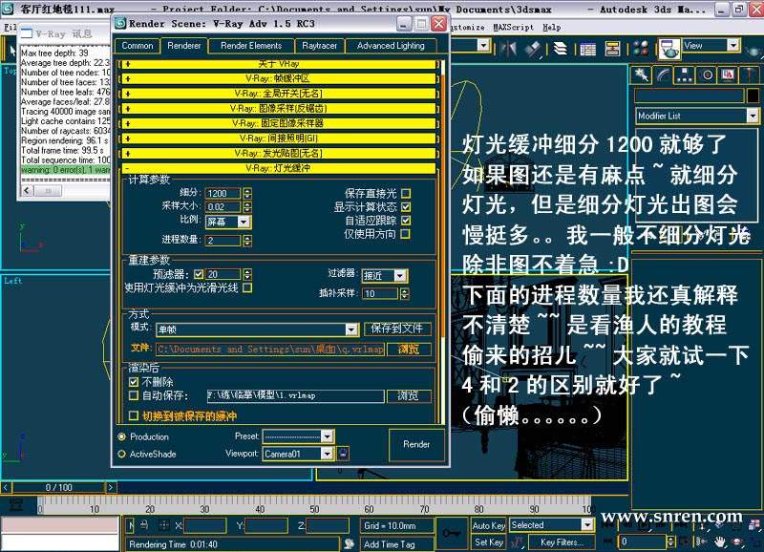
Task: Enable the 保存直接光 checkbox
Action: pyautogui.click(x=405, y=193)
